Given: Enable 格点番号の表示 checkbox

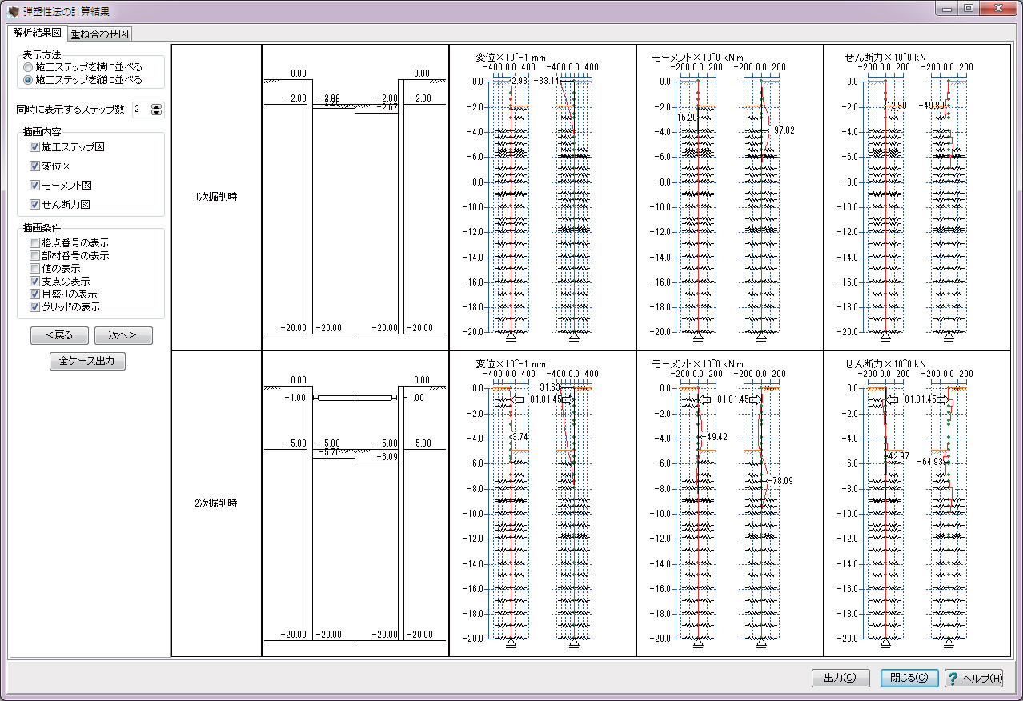Looking at the screenshot, I should click(x=34, y=243).
